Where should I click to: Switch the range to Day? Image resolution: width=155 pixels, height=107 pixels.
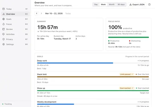point(96,4)
